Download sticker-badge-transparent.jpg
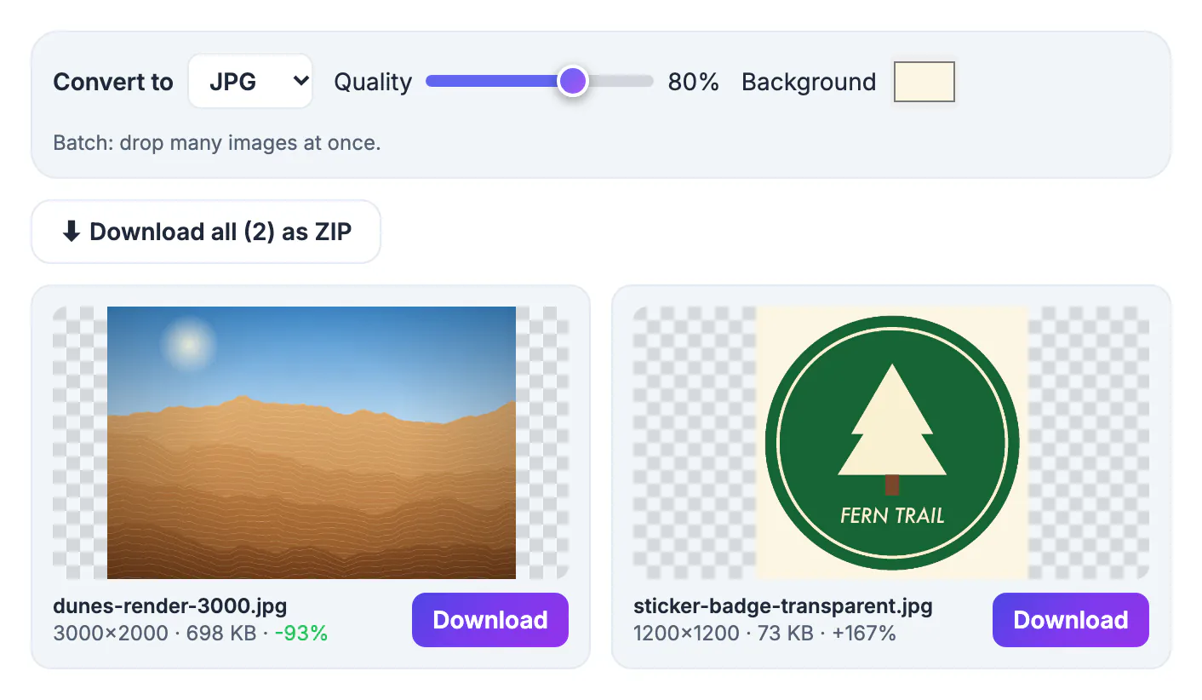Screen dimensions: 1202x700 1071,620
